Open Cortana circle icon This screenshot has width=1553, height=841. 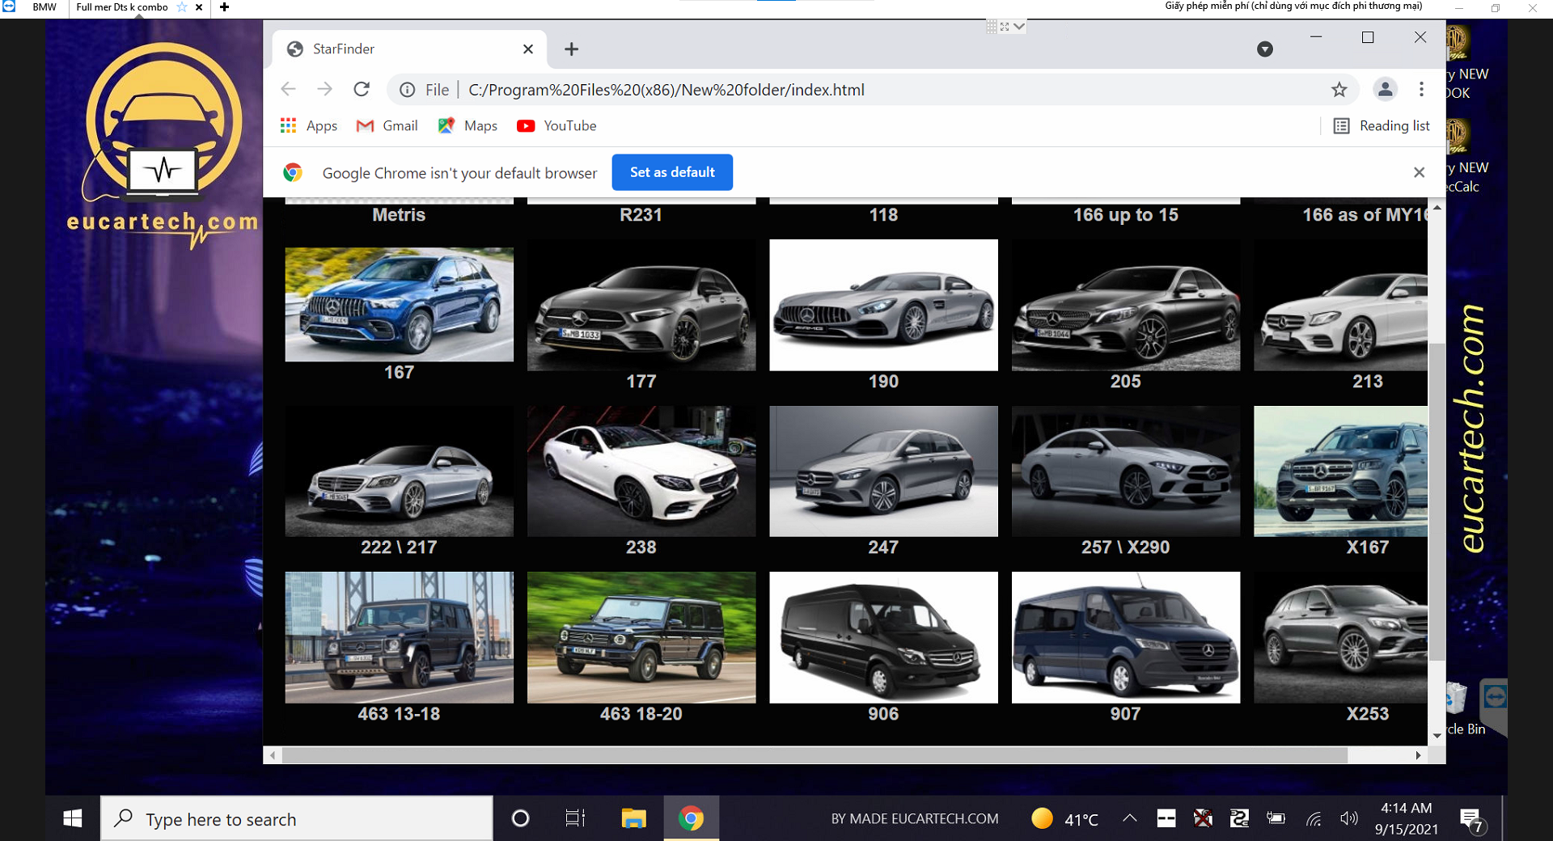click(521, 818)
